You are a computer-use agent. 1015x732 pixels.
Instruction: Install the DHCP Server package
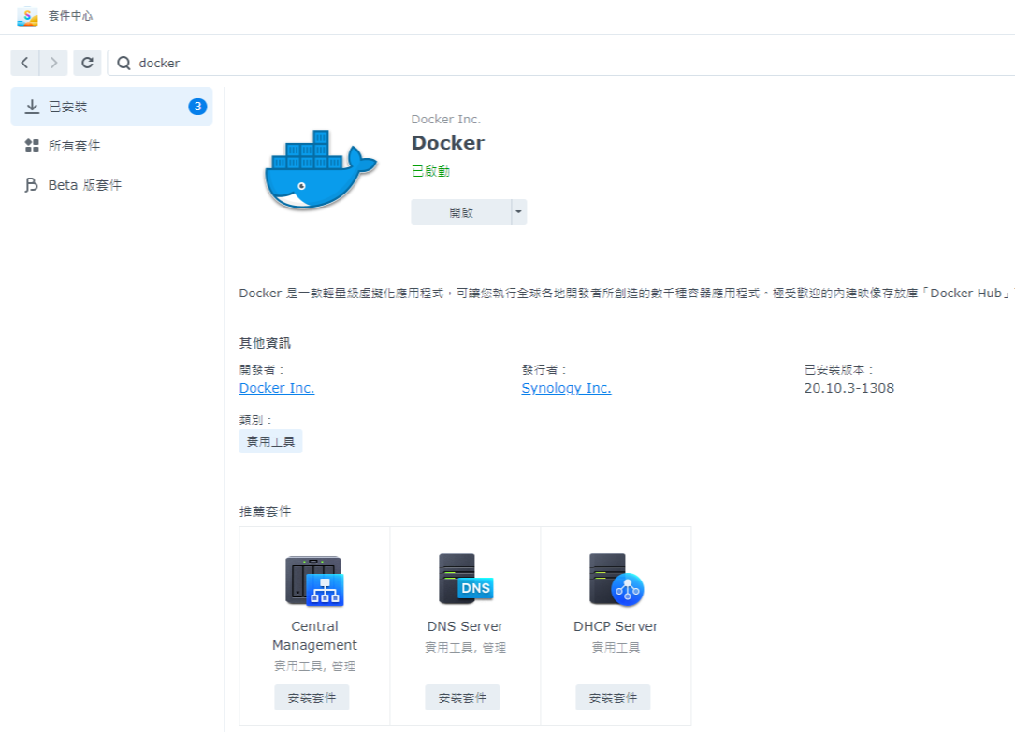[613, 697]
